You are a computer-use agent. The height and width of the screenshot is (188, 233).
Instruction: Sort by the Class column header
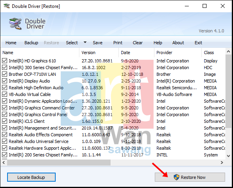214,53
